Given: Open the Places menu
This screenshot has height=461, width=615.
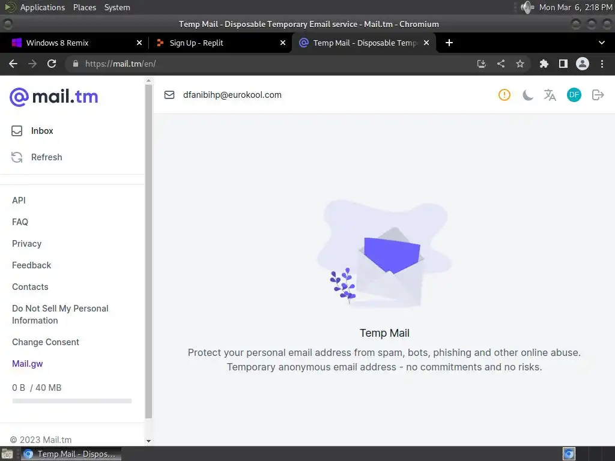Looking at the screenshot, I should click(x=85, y=7).
